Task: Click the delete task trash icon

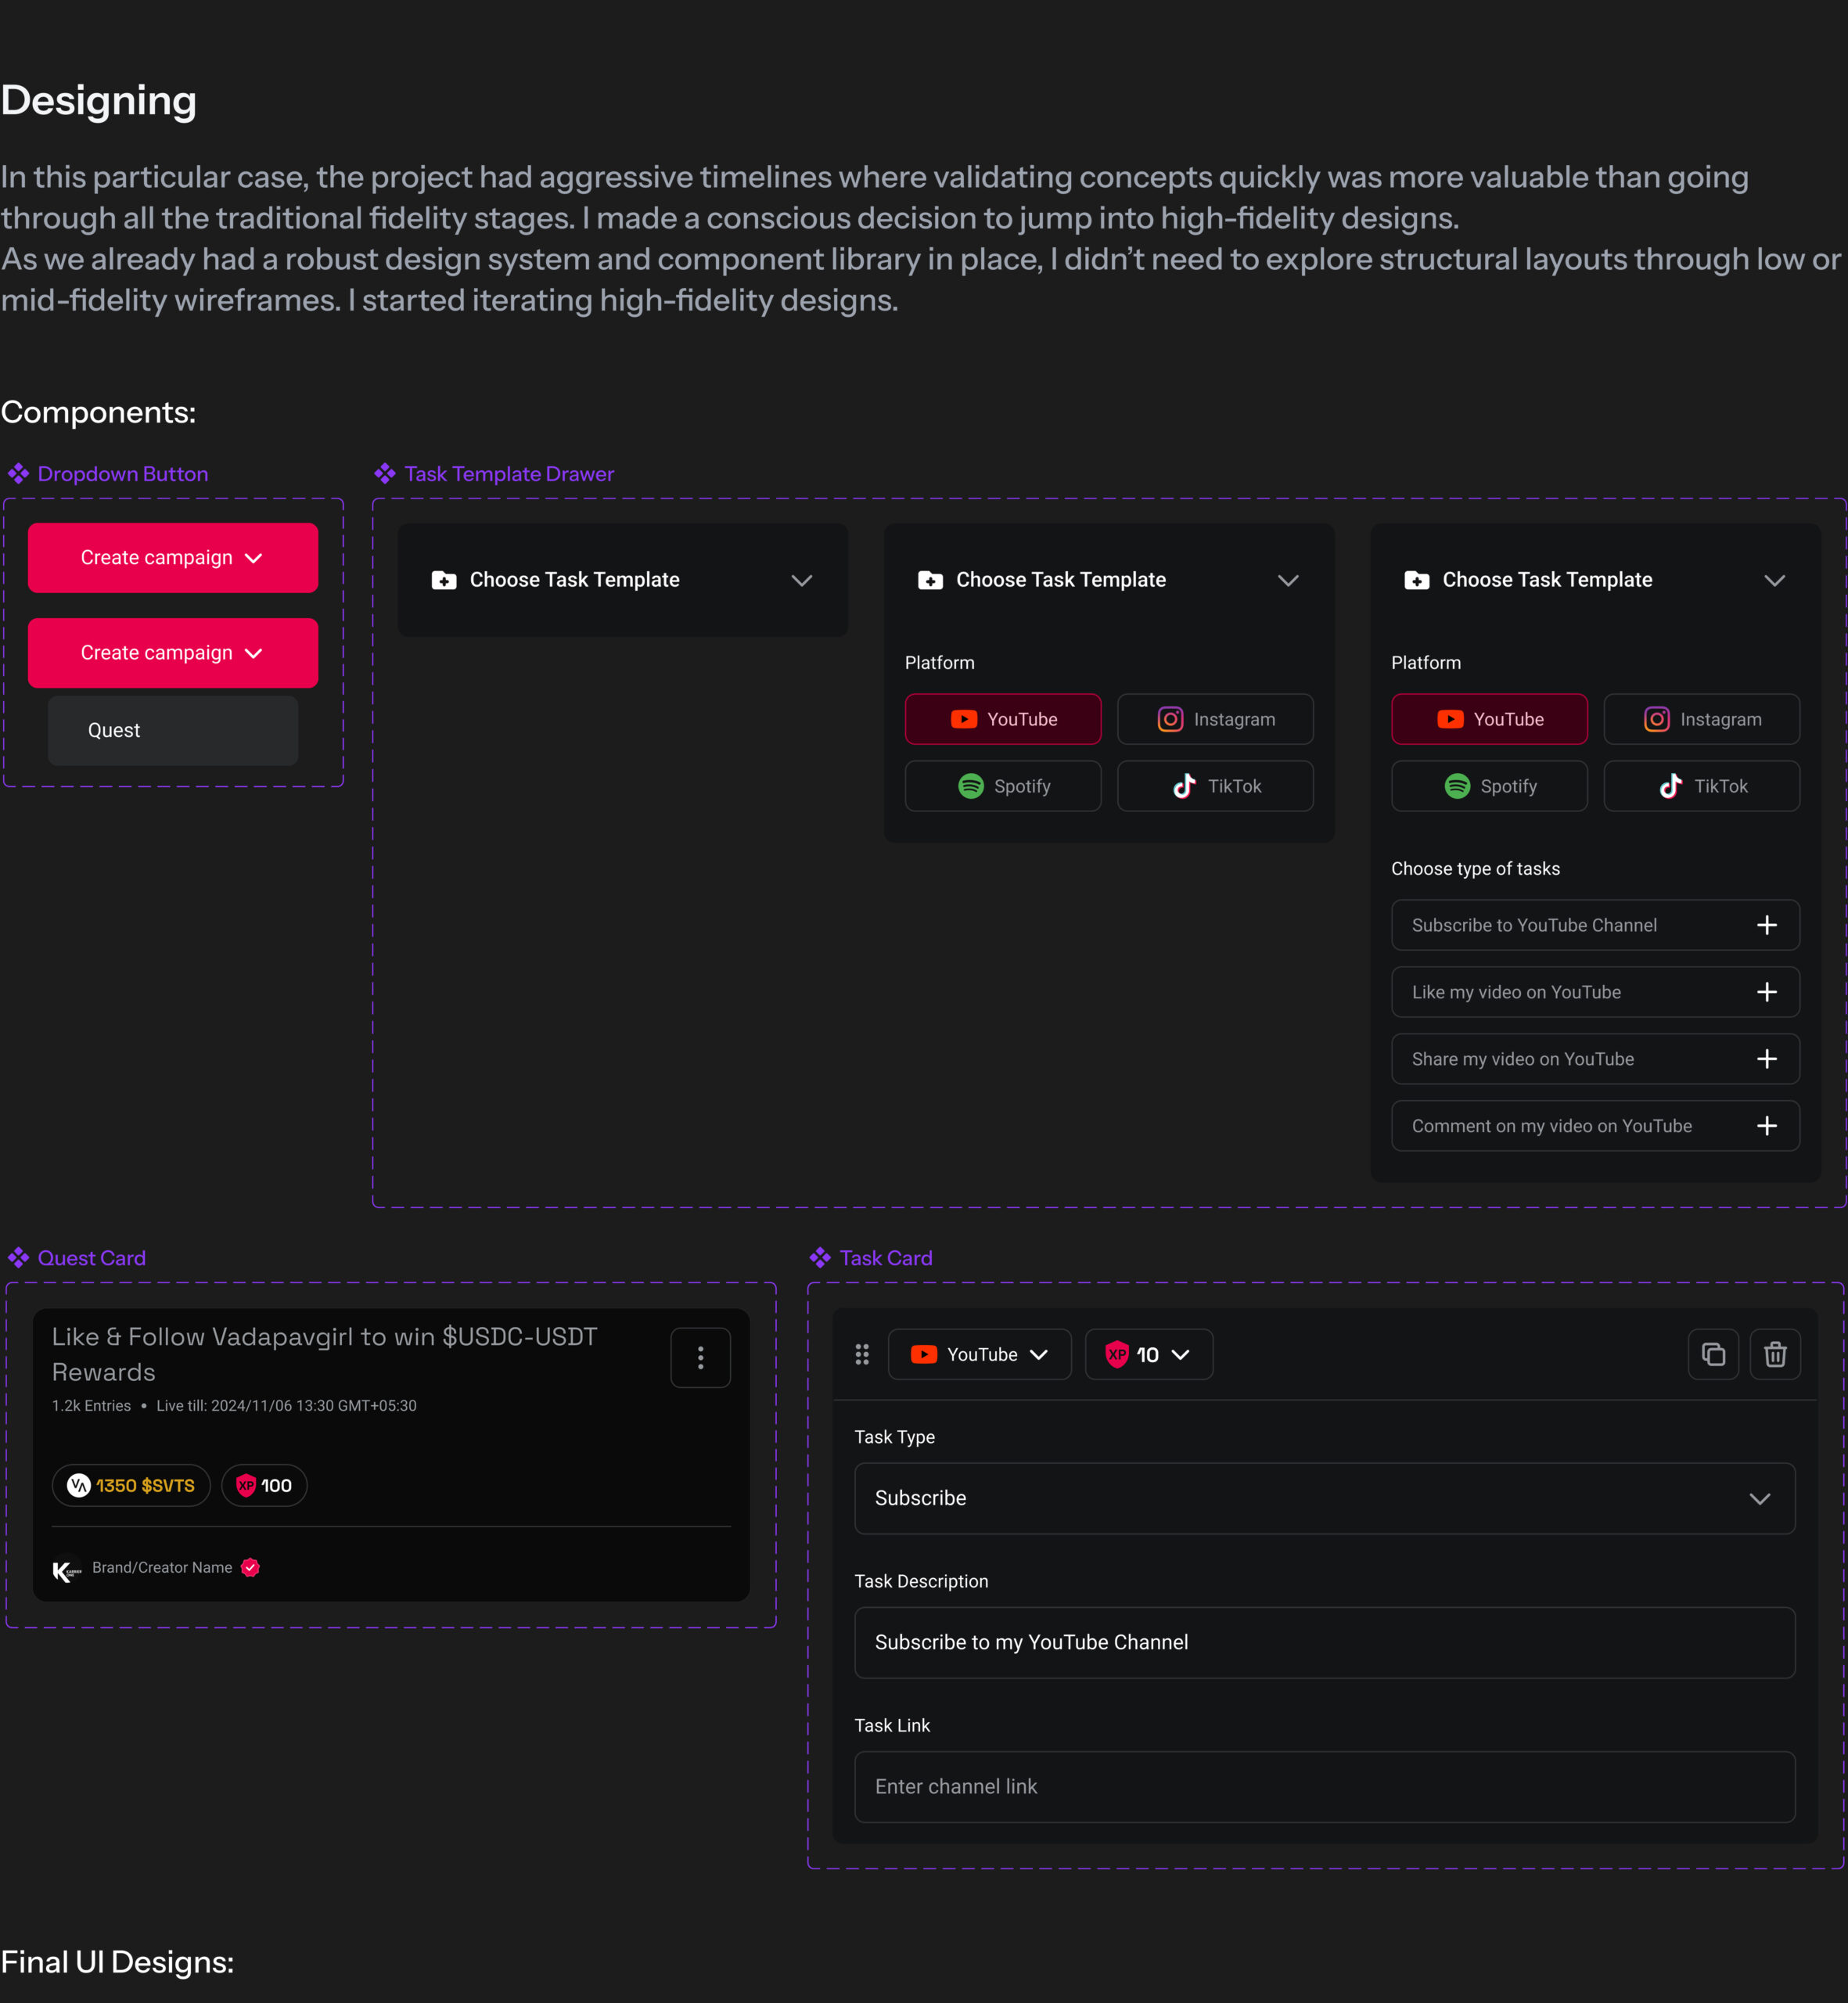Action: 1775,1354
